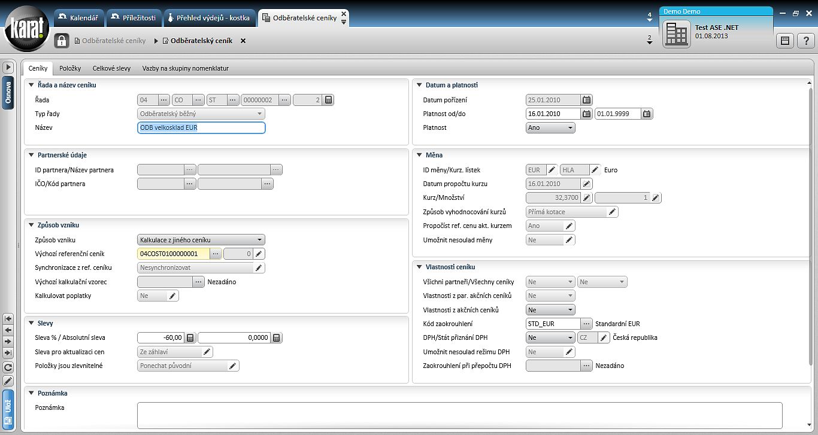The image size is (818, 435).
Task: Open calendar picker for Datum pořízení
Action: [587, 100]
